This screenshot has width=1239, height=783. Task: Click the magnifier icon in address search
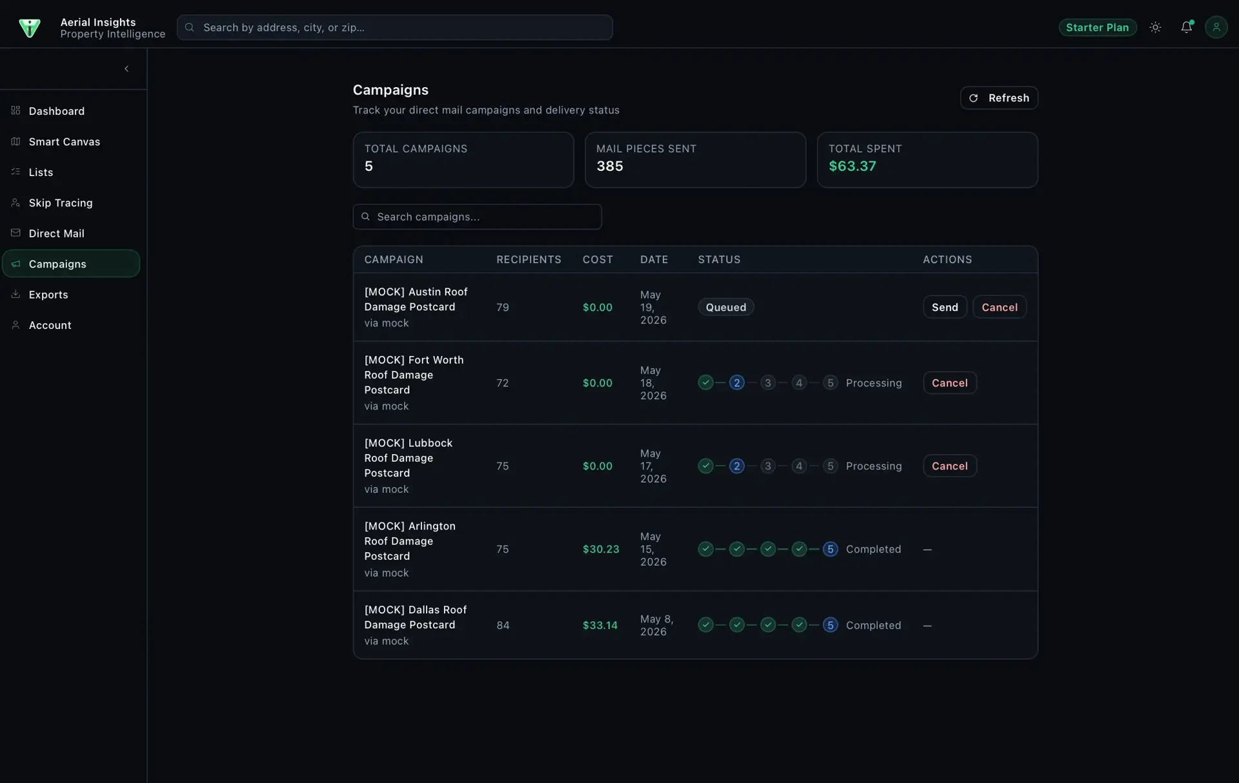click(190, 27)
